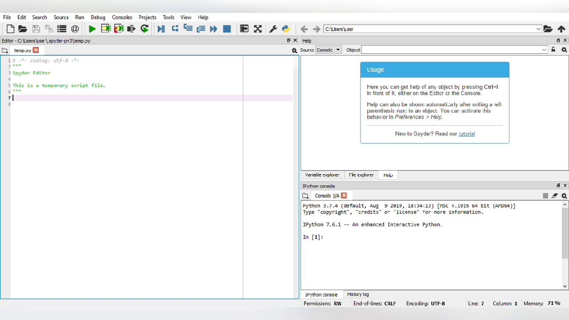Change to parent directory up arrow
The image size is (569, 320).
[x=561, y=29]
